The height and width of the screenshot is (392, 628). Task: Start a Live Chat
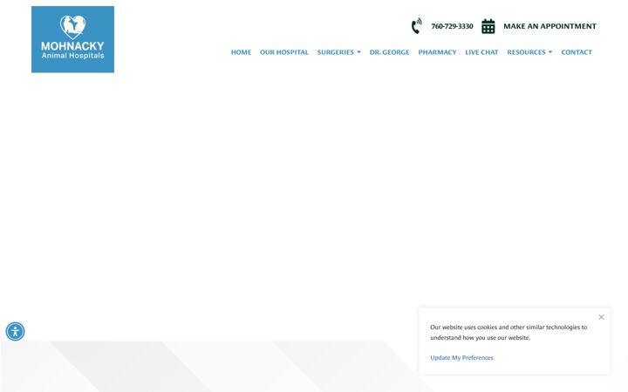pos(481,52)
